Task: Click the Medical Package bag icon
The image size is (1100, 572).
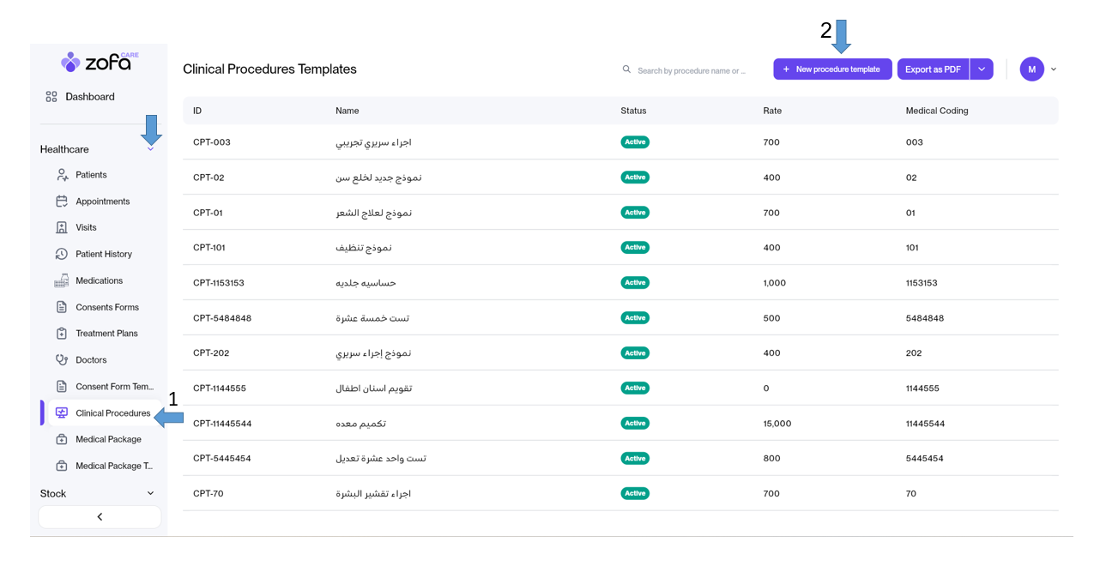Action: click(62, 440)
